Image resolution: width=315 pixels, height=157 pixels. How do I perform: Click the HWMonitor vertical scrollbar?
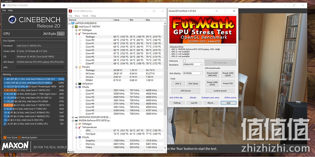[165, 70]
